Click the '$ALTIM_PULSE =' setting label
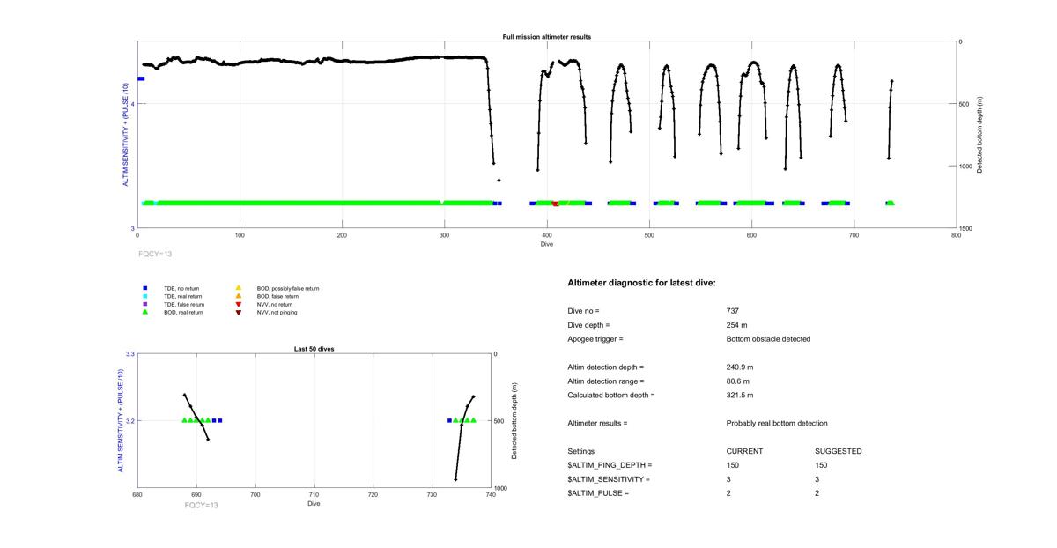 point(598,493)
